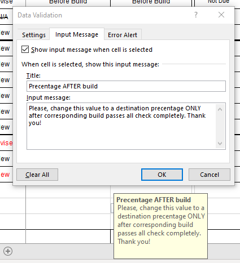Uncheck Show input message when cell is selected
Viewport: 240px width, 263px height.
click(25, 50)
